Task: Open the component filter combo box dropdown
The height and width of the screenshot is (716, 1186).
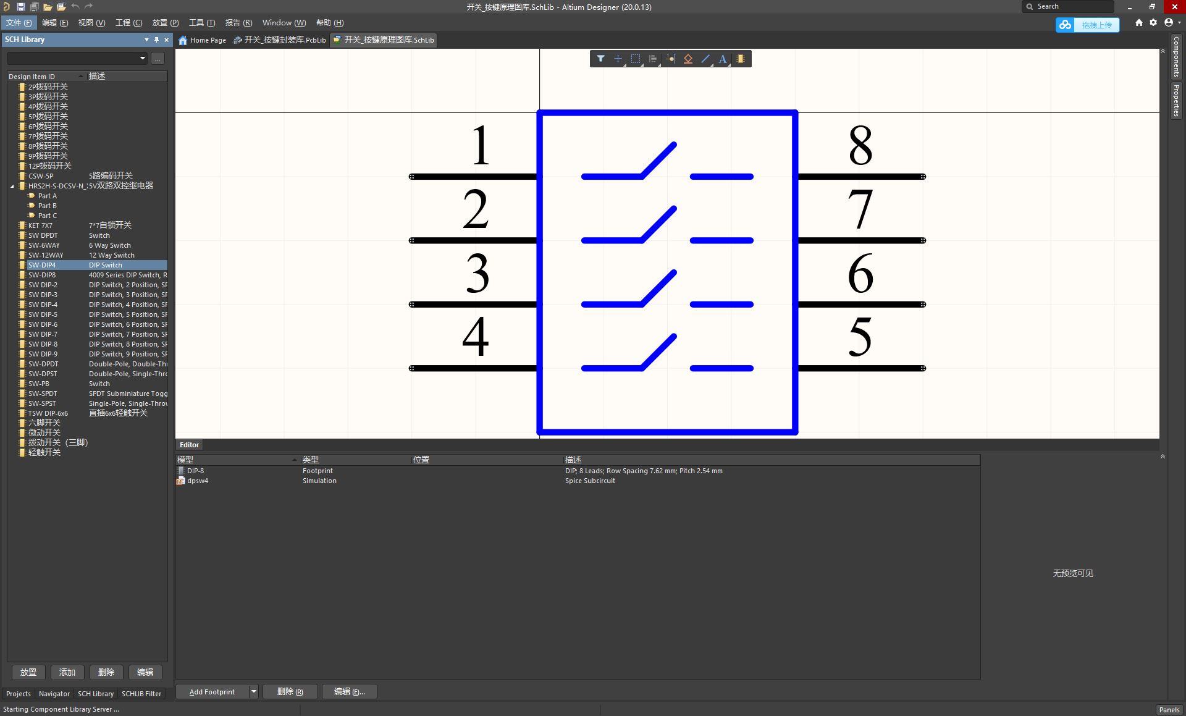Action: [x=143, y=58]
